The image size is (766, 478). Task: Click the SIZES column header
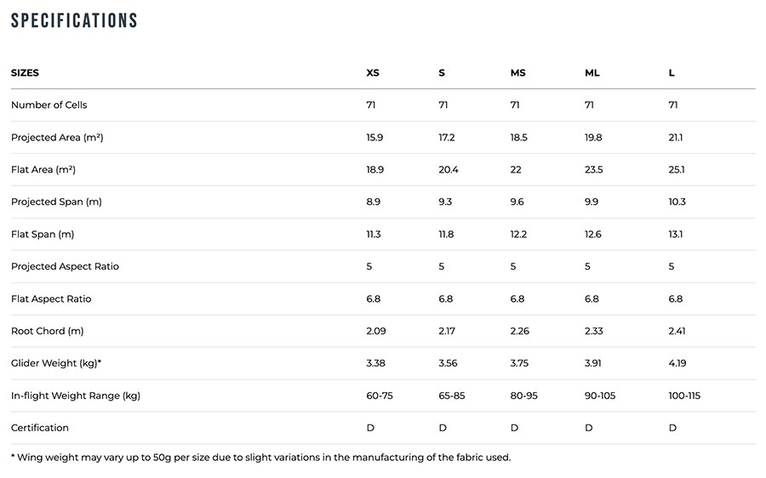[25, 73]
